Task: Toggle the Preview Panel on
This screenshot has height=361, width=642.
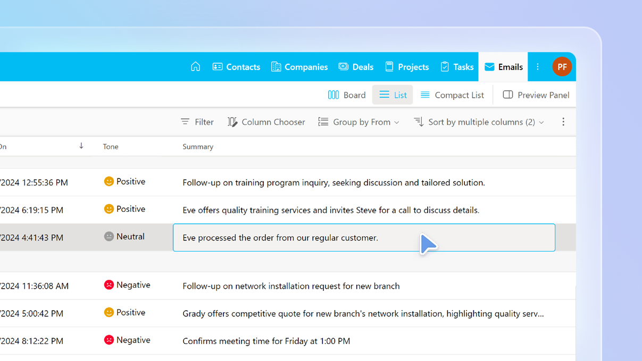Action: (x=536, y=94)
